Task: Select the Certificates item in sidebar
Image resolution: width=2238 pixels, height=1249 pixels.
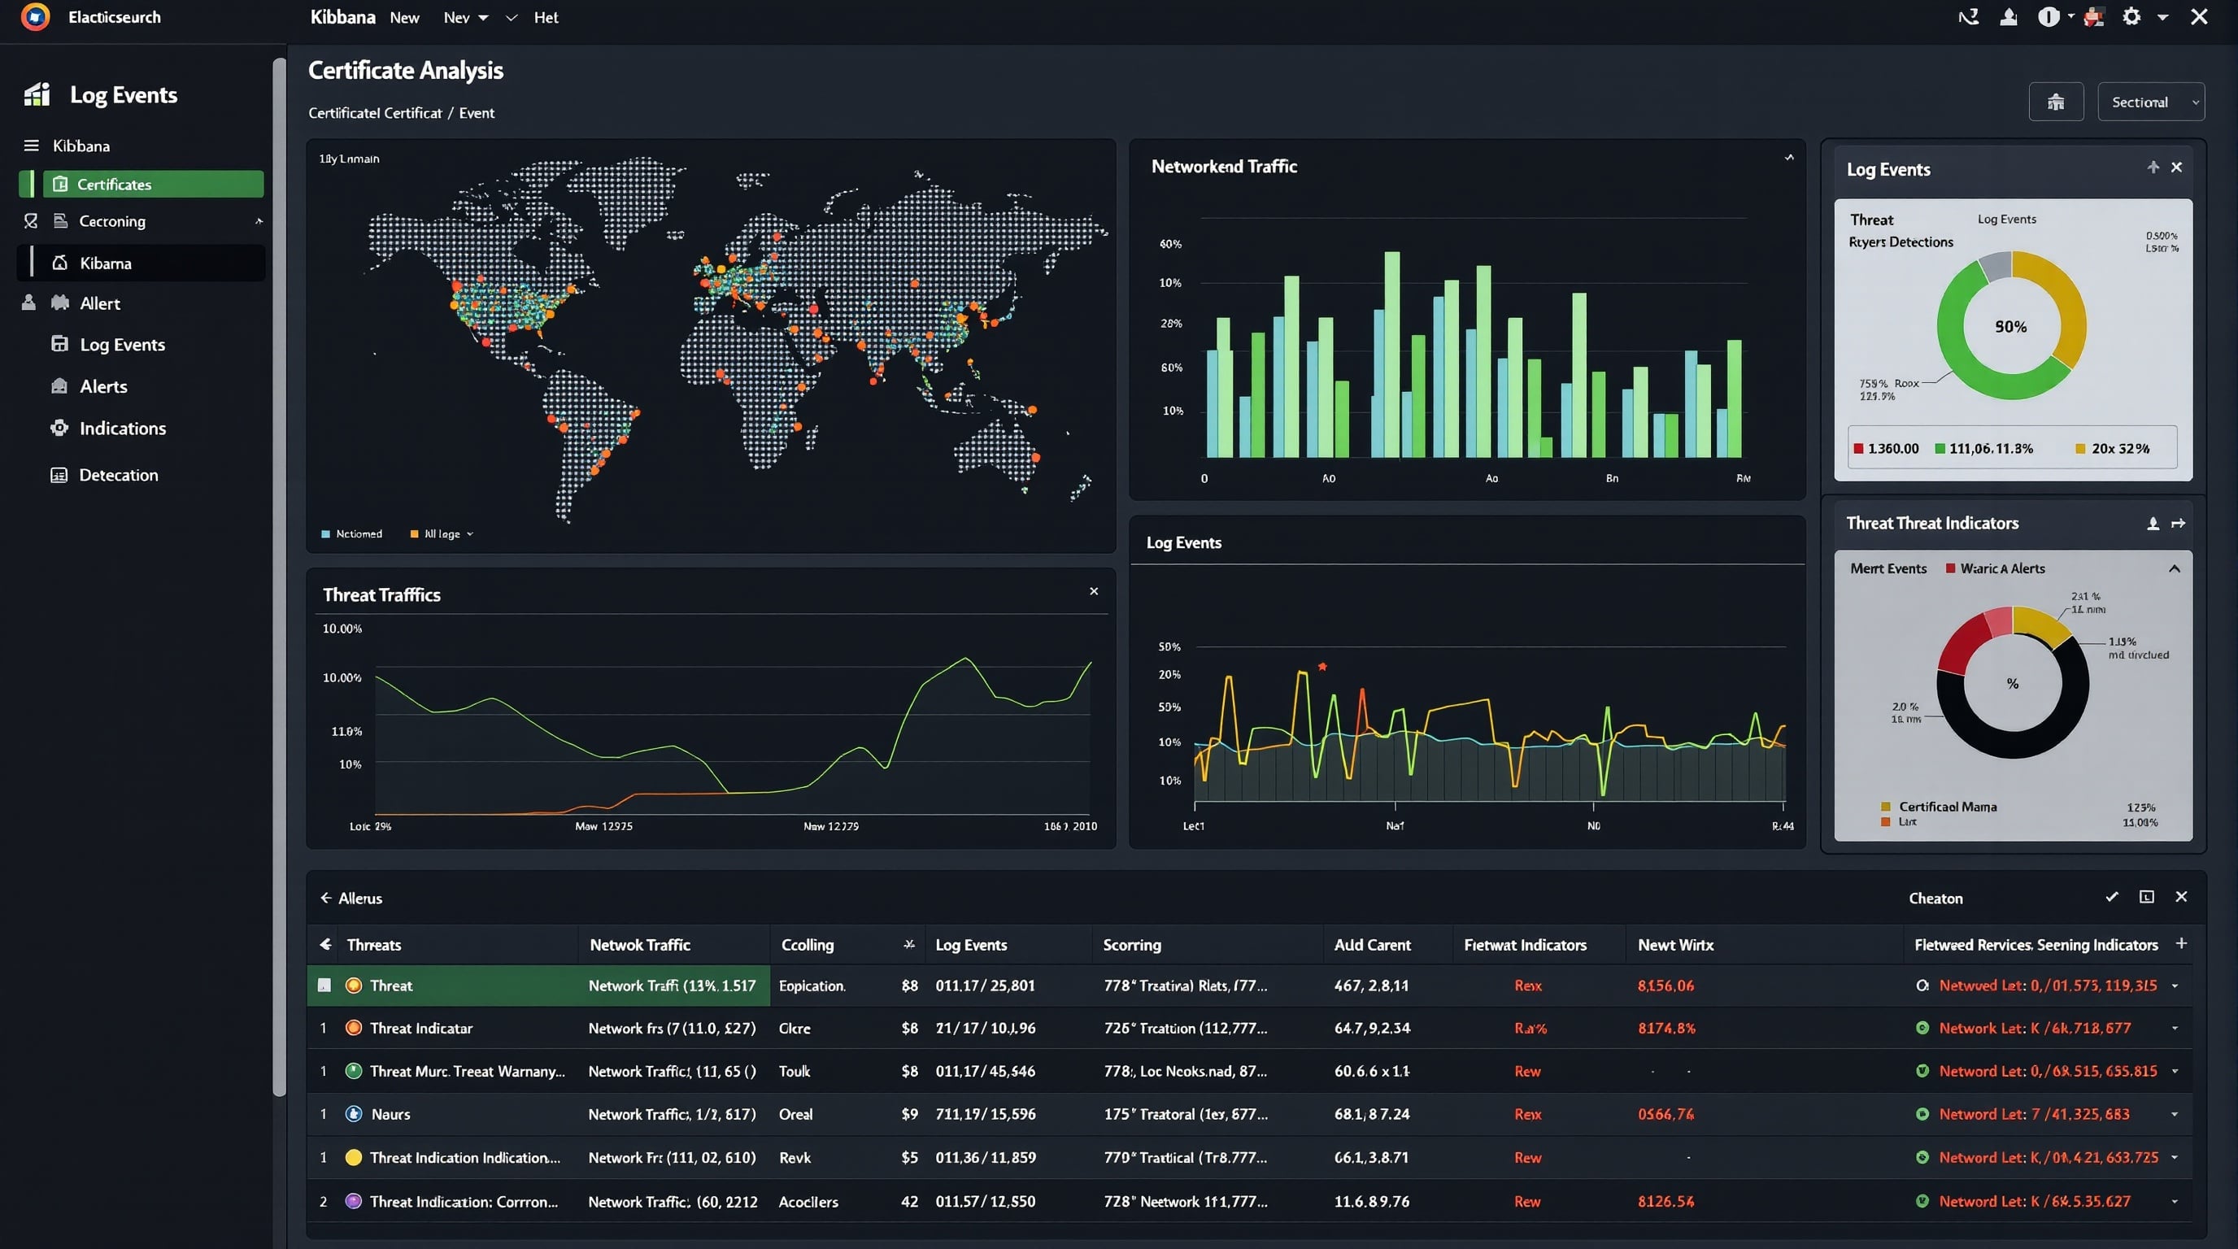Action: [x=114, y=183]
